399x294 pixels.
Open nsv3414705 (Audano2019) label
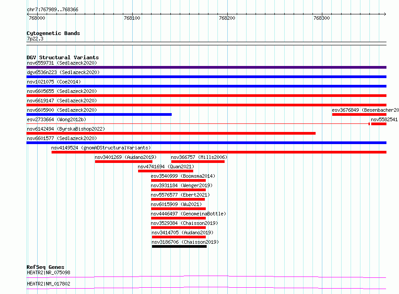(183, 233)
